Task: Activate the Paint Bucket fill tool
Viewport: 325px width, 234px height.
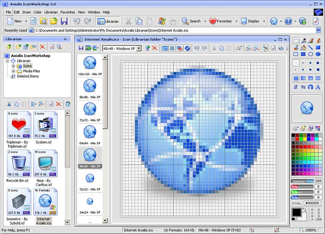Action: 303,48
